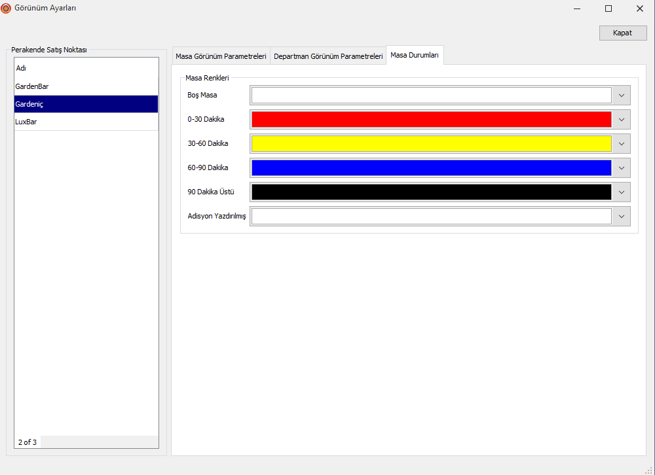Click the blue 60-90 Dakika color swatch

click(431, 168)
